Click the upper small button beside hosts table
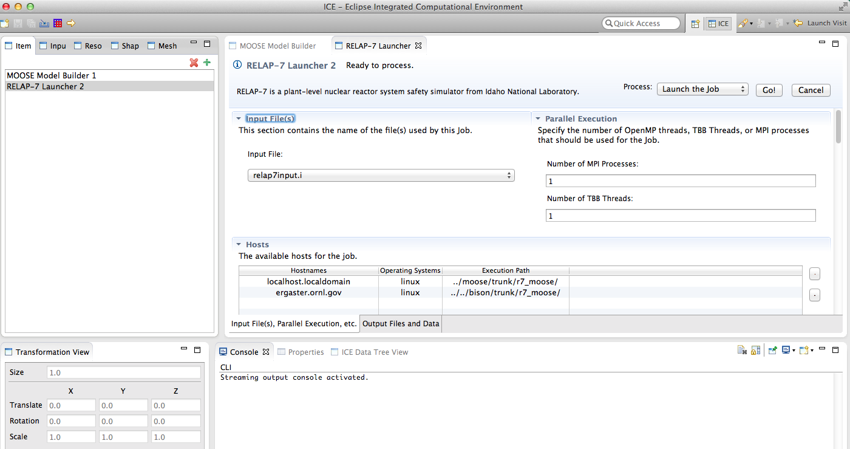Image resolution: width=850 pixels, height=449 pixels. click(x=815, y=274)
